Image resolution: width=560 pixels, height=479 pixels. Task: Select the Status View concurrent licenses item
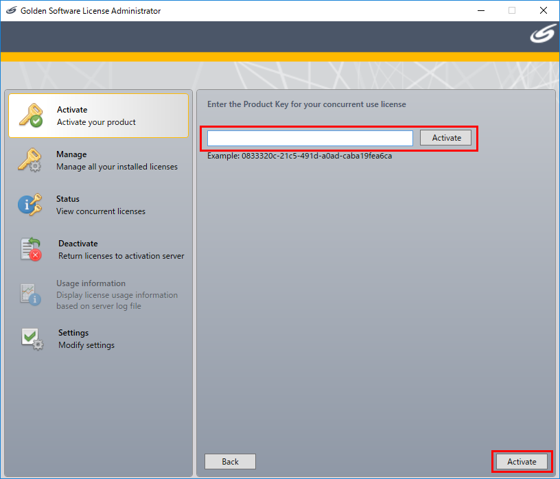pyautogui.click(x=99, y=205)
